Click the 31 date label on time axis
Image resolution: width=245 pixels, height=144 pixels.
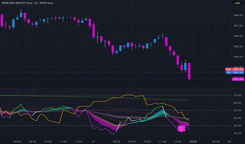point(93,141)
